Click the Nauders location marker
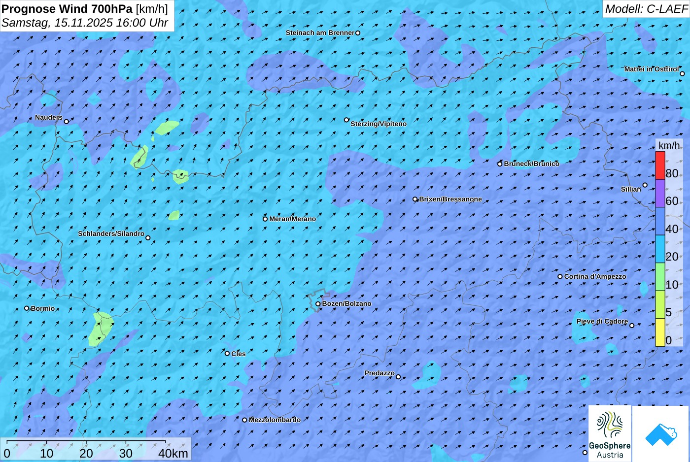The height and width of the screenshot is (462, 690). (x=67, y=121)
